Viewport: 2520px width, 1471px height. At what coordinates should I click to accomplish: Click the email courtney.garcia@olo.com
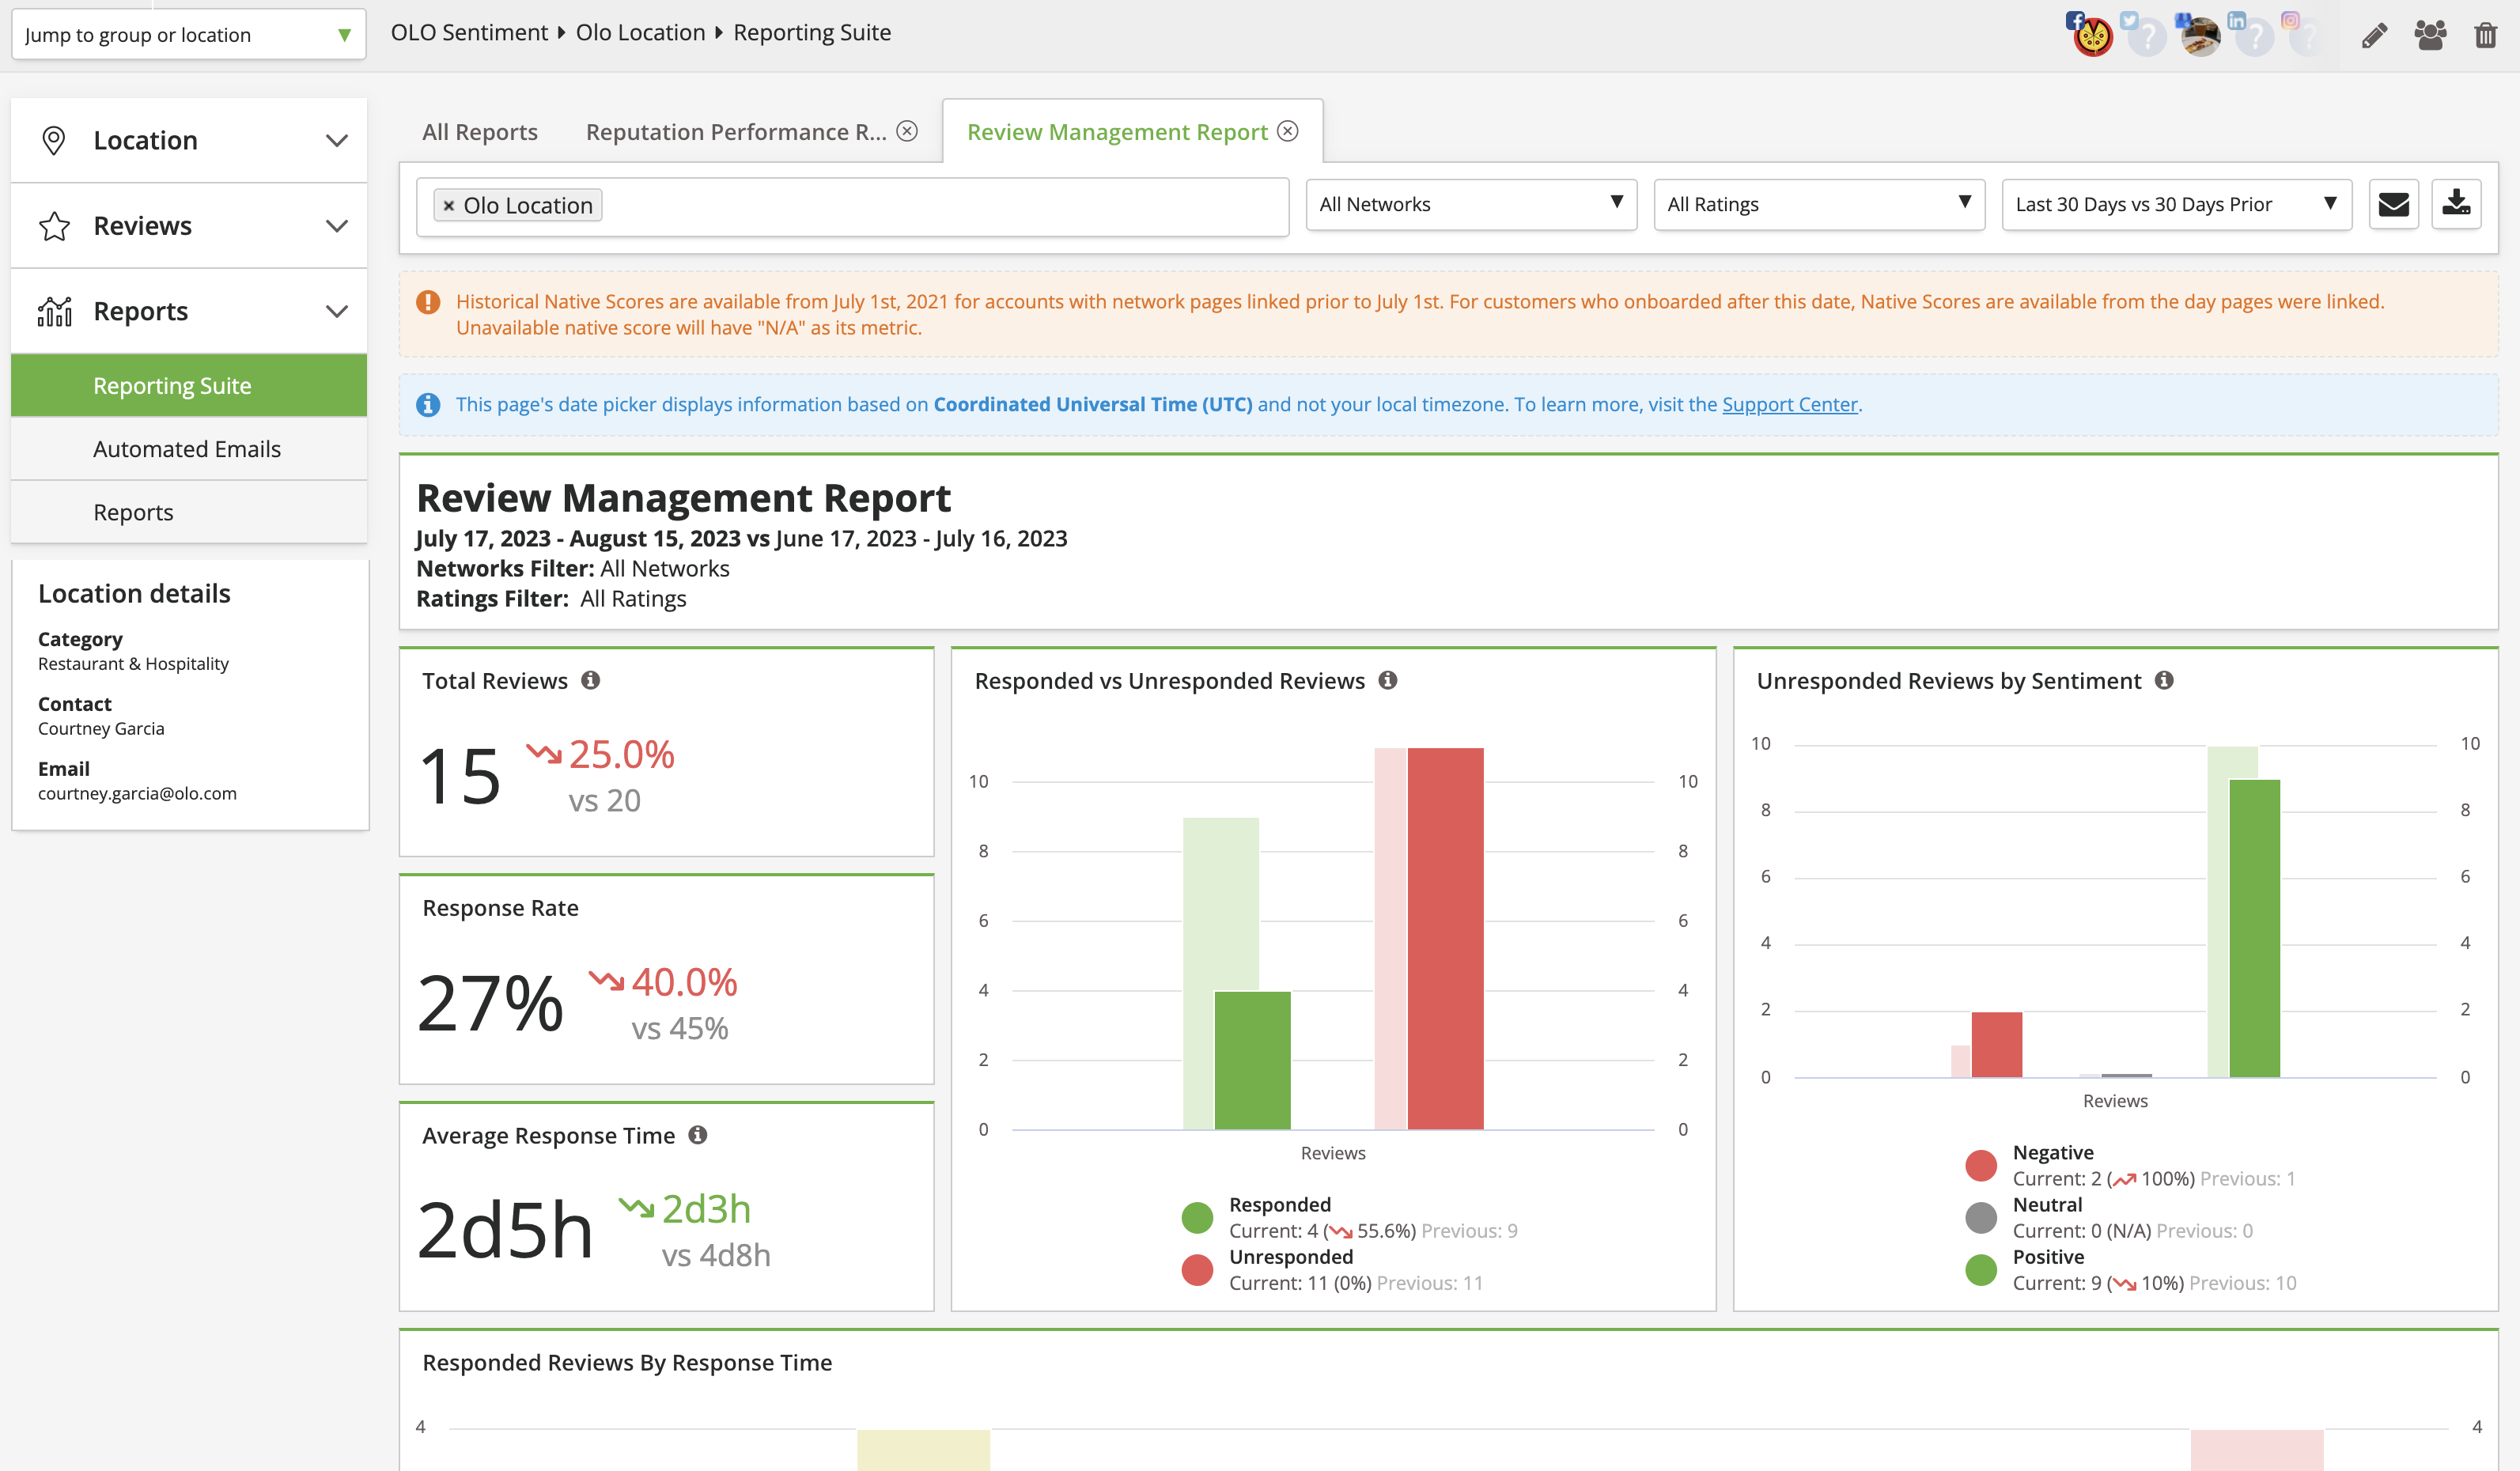[x=137, y=793]
